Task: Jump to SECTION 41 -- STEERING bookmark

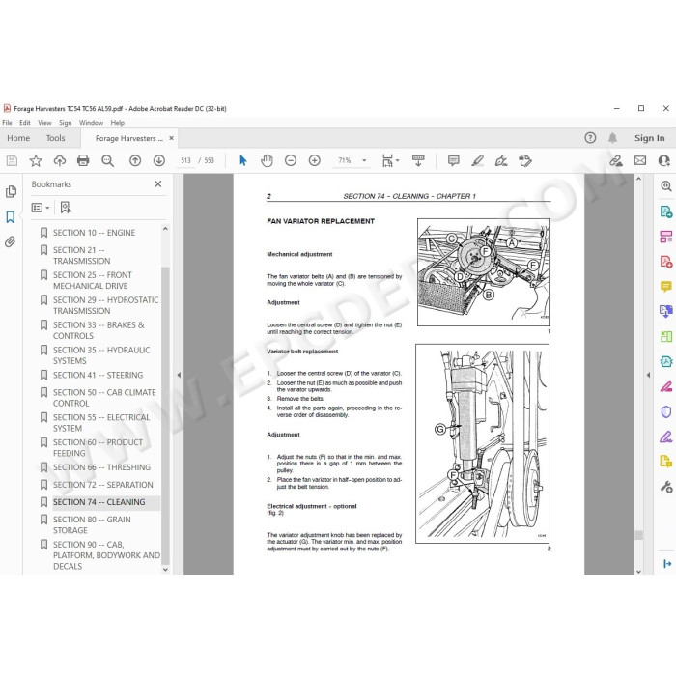Action: click(x=98, y=375)
